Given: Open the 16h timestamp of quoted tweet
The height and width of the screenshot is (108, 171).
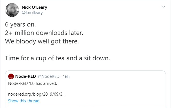Looking at the screenshot, I should (66, 77).
